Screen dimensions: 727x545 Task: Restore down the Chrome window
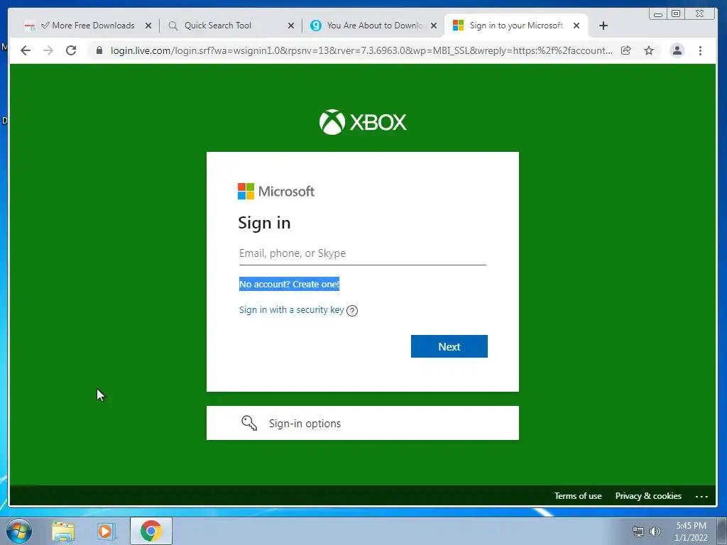[676, 14]
